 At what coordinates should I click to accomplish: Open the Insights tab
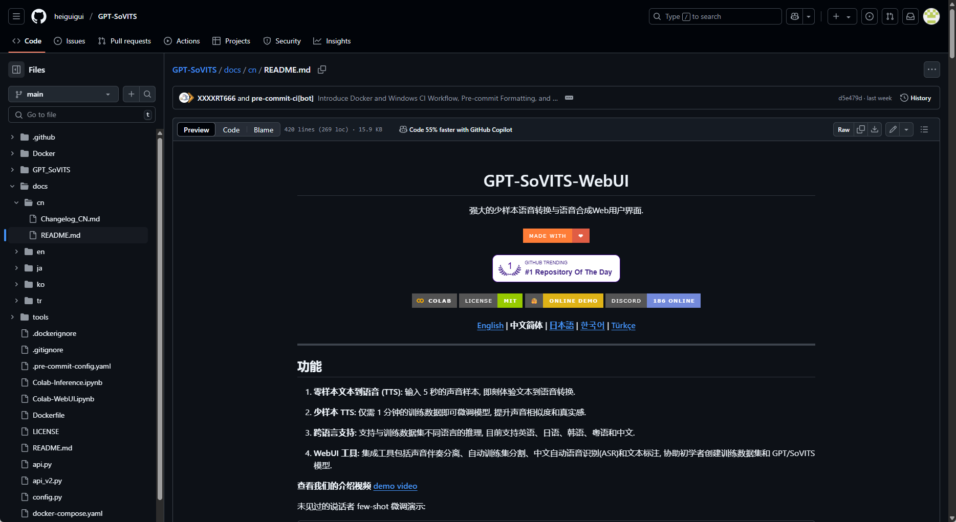[x=332, y=41]
